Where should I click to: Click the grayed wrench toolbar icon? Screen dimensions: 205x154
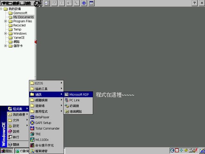tap(77, 3)
